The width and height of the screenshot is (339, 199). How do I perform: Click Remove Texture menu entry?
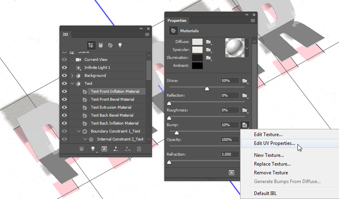tap(271, 173)
